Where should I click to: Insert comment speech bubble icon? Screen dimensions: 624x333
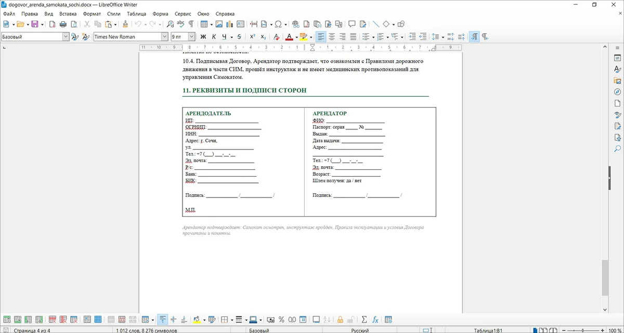(x=352, y=24)
